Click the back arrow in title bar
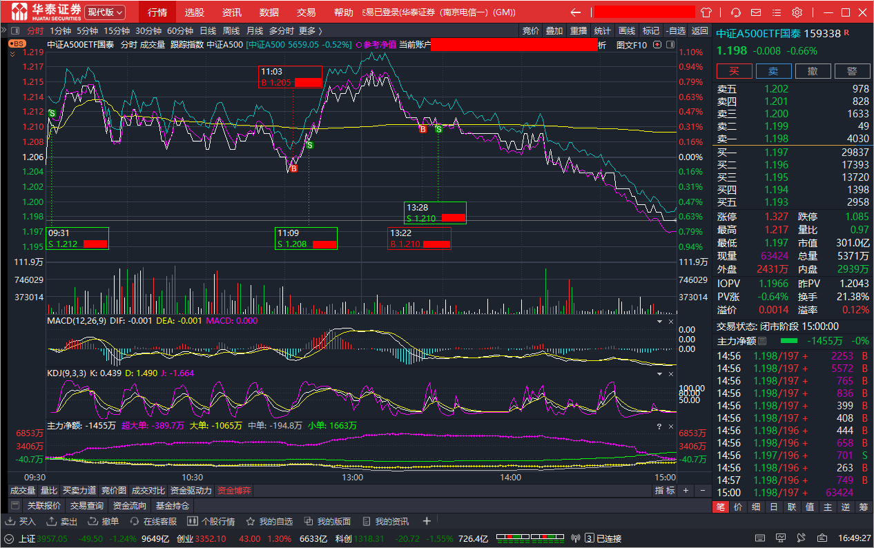The height and width of the screenshot is (548, 874). pos(575,12)
